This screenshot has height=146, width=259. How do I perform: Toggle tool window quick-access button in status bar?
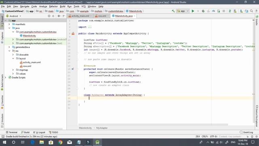coord(3,137)
